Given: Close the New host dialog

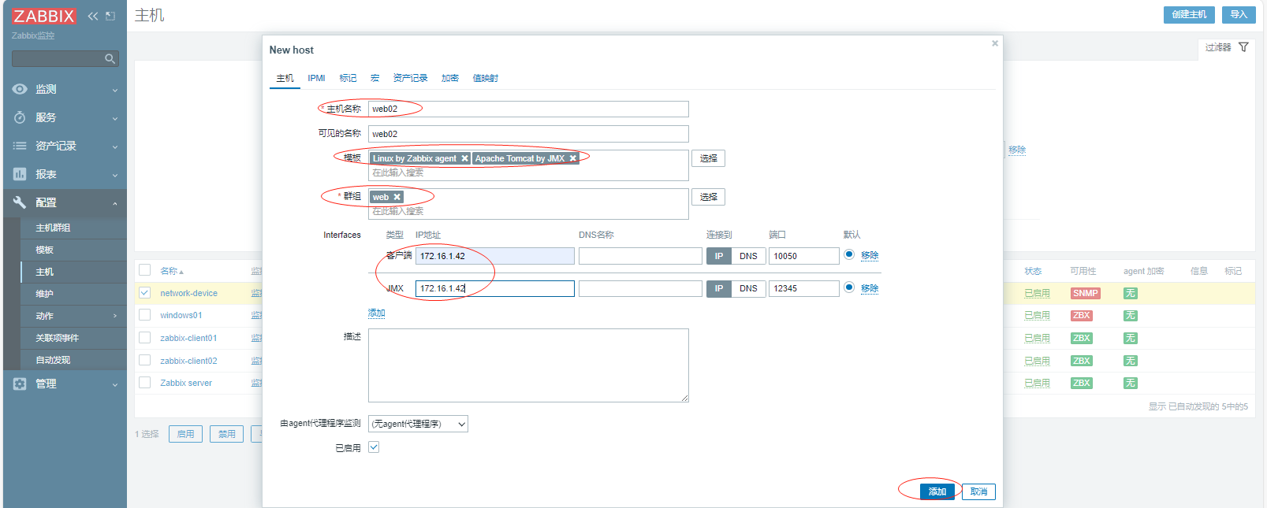Looking at the screenshot, I should click(x=995, y=43).
